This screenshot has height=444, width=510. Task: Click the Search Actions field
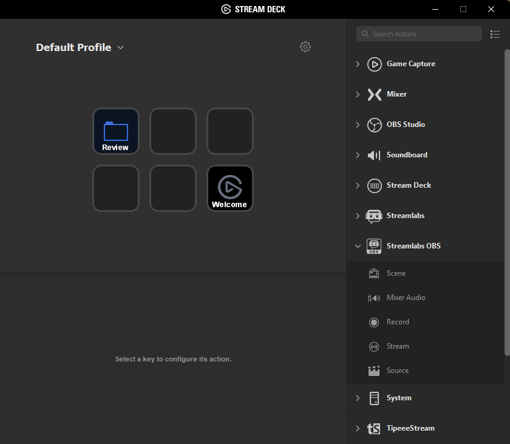[x=419, y=34]
